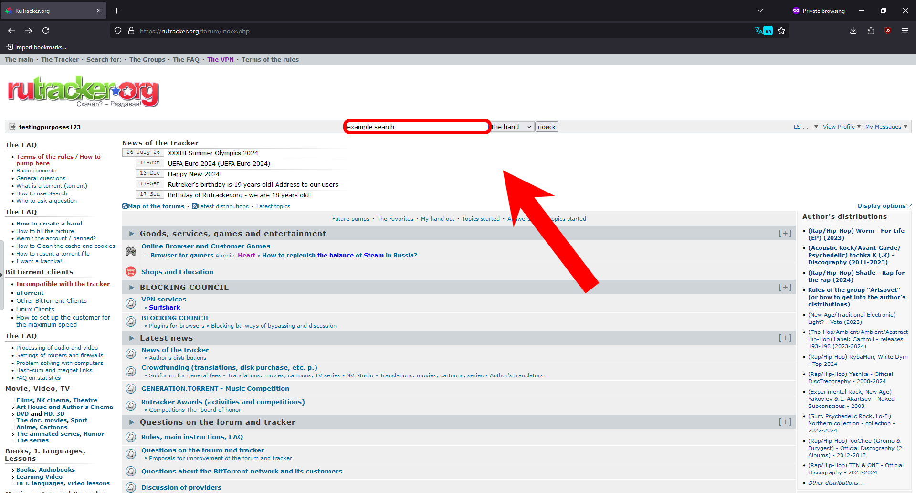Open 'Incompatible with the tracker' link

pos(63,284)
